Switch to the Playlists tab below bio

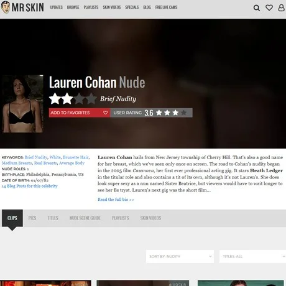pos(121,218)
